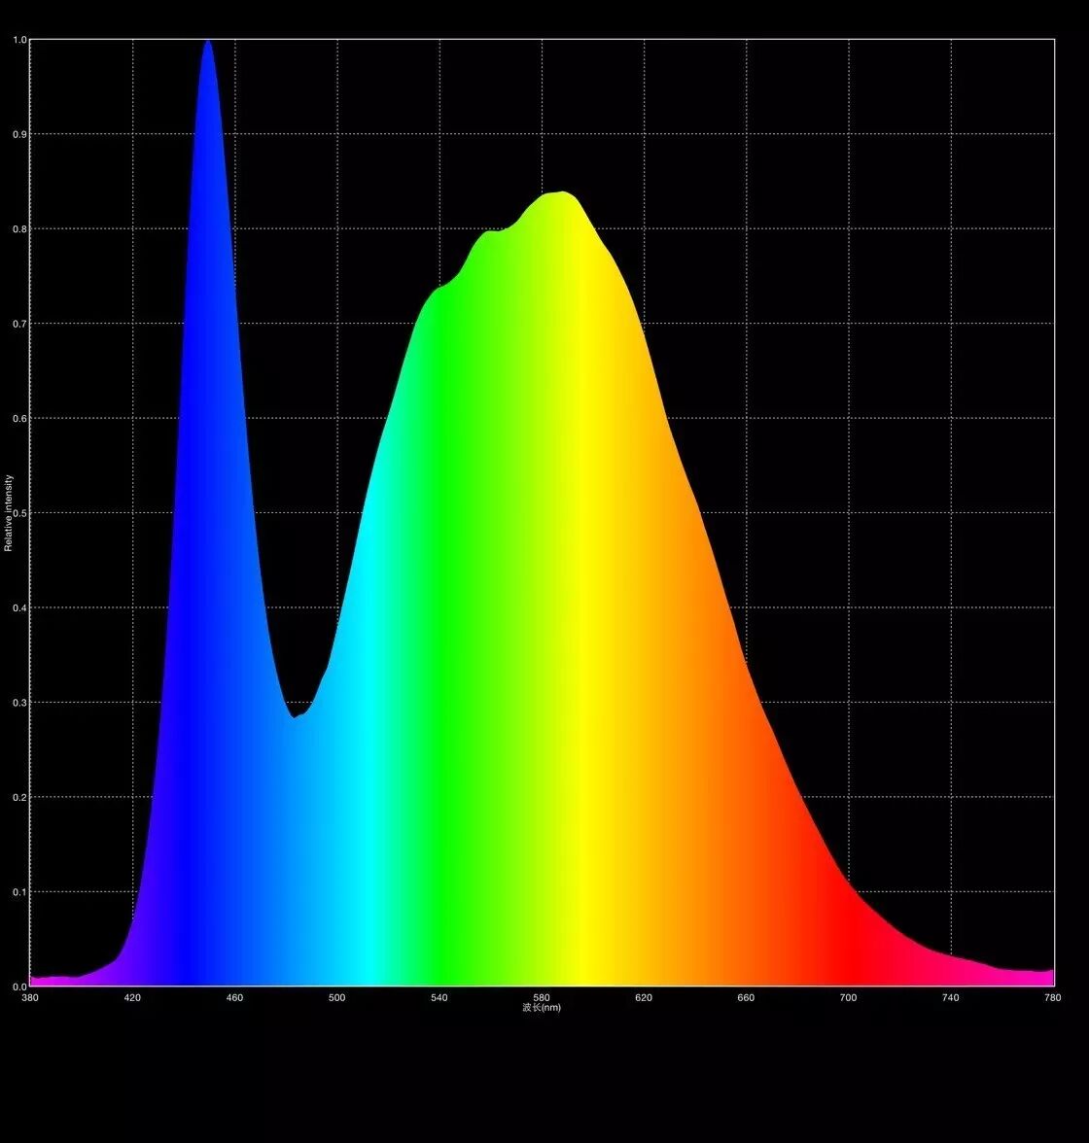Image resolution: width=1089 pixels, height=1143 pixels.
Task: Click the cyan trough minimum of the curve
Action: tap(295, 716)
